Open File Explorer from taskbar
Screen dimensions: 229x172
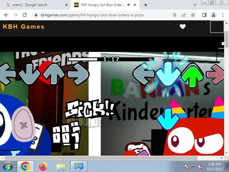(61, 167)
